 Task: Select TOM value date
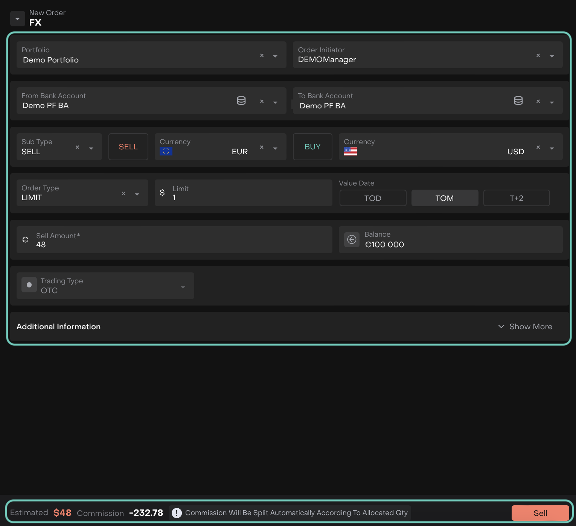[x=445, y=198]
